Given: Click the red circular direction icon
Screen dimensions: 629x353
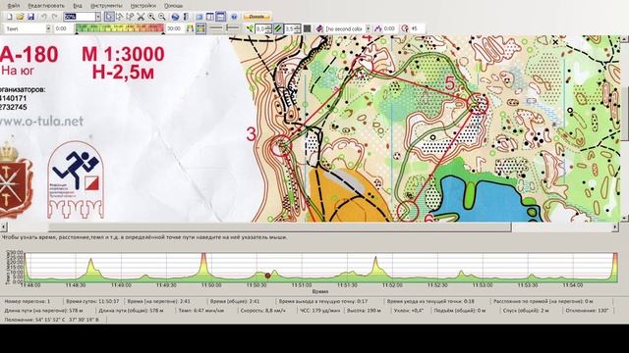Looking at the screenshot, I should coord(405,28).
